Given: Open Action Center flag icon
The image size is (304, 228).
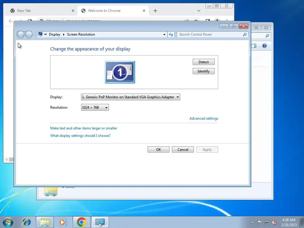Looking at the screenshot, I should [x=259, y=222].
